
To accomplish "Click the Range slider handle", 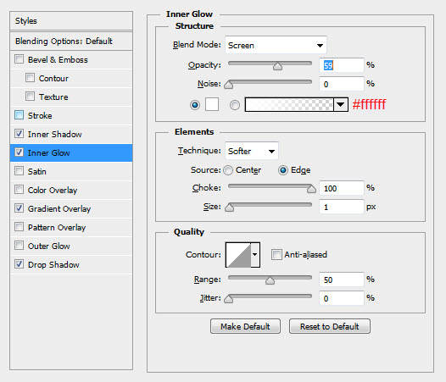I will [x=270, y=280].
